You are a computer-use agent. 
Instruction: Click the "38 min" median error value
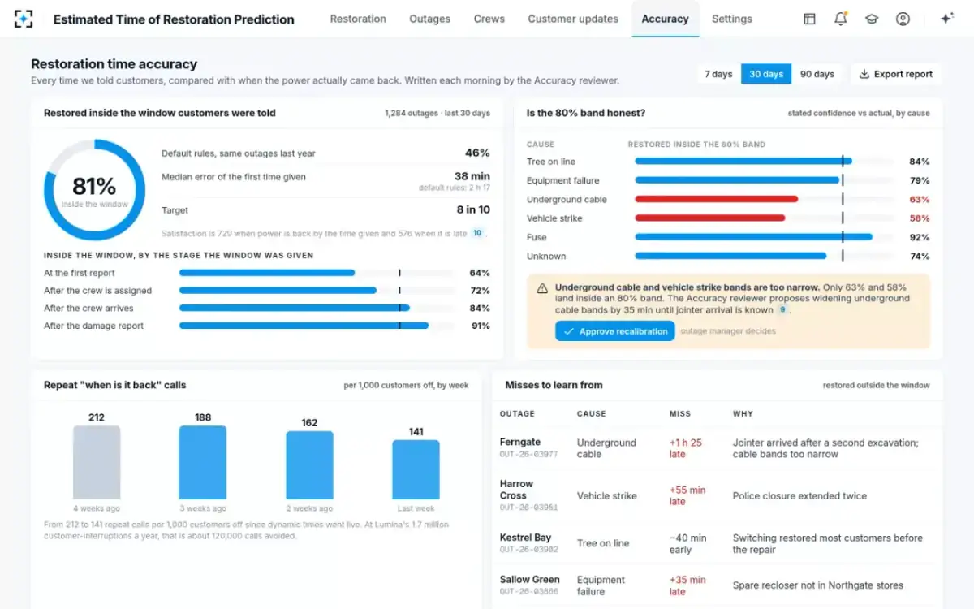coord(472,176)
